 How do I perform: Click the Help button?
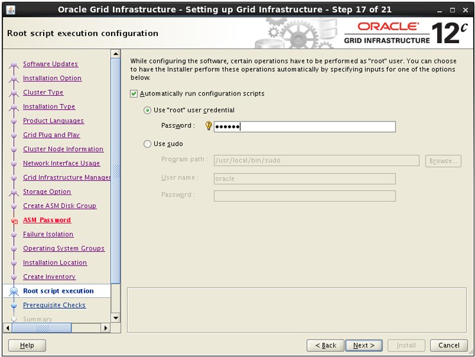(27, 345)
